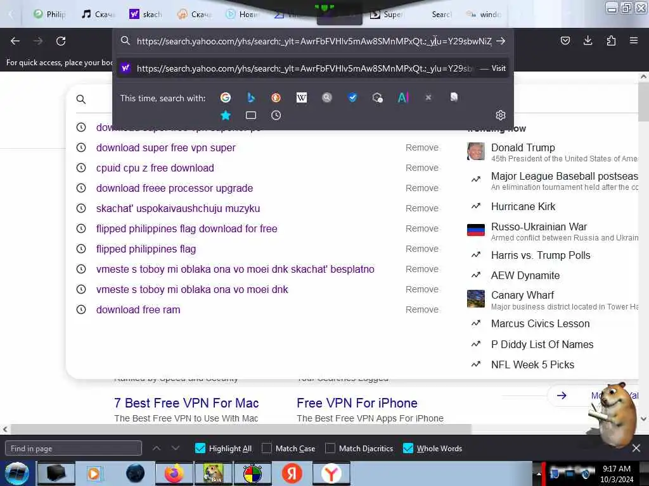Select 'skachat' uspokaivaushchuju muzyku' suggestion
The height and width of the screenshot is (486, 649).
(178, 208)
